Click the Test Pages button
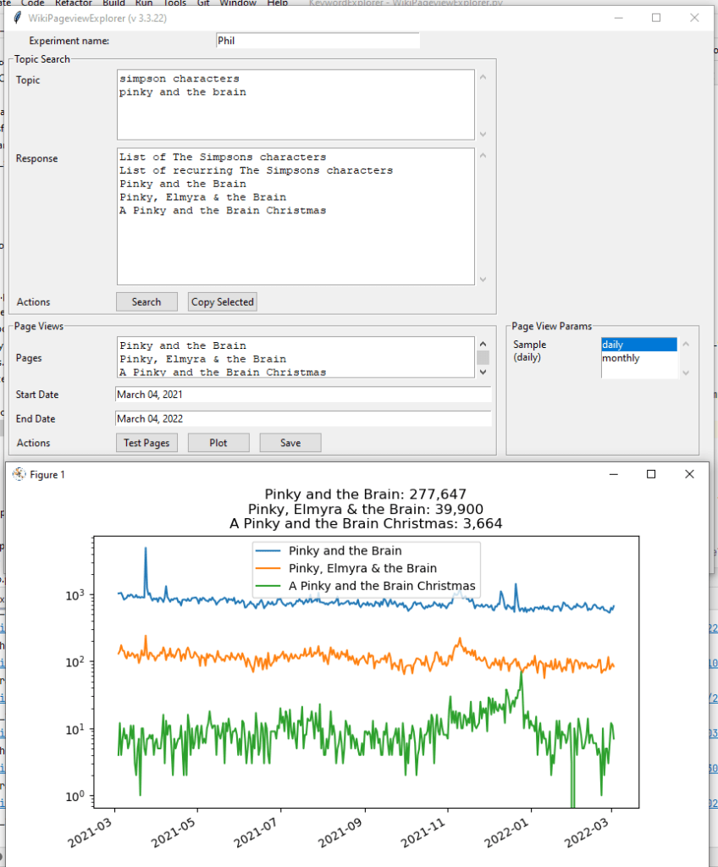 [x=146, y=443]
